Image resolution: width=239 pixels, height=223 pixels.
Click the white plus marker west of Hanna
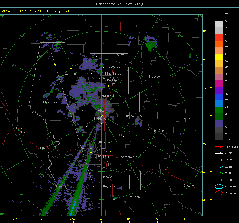tap(150, 107)
